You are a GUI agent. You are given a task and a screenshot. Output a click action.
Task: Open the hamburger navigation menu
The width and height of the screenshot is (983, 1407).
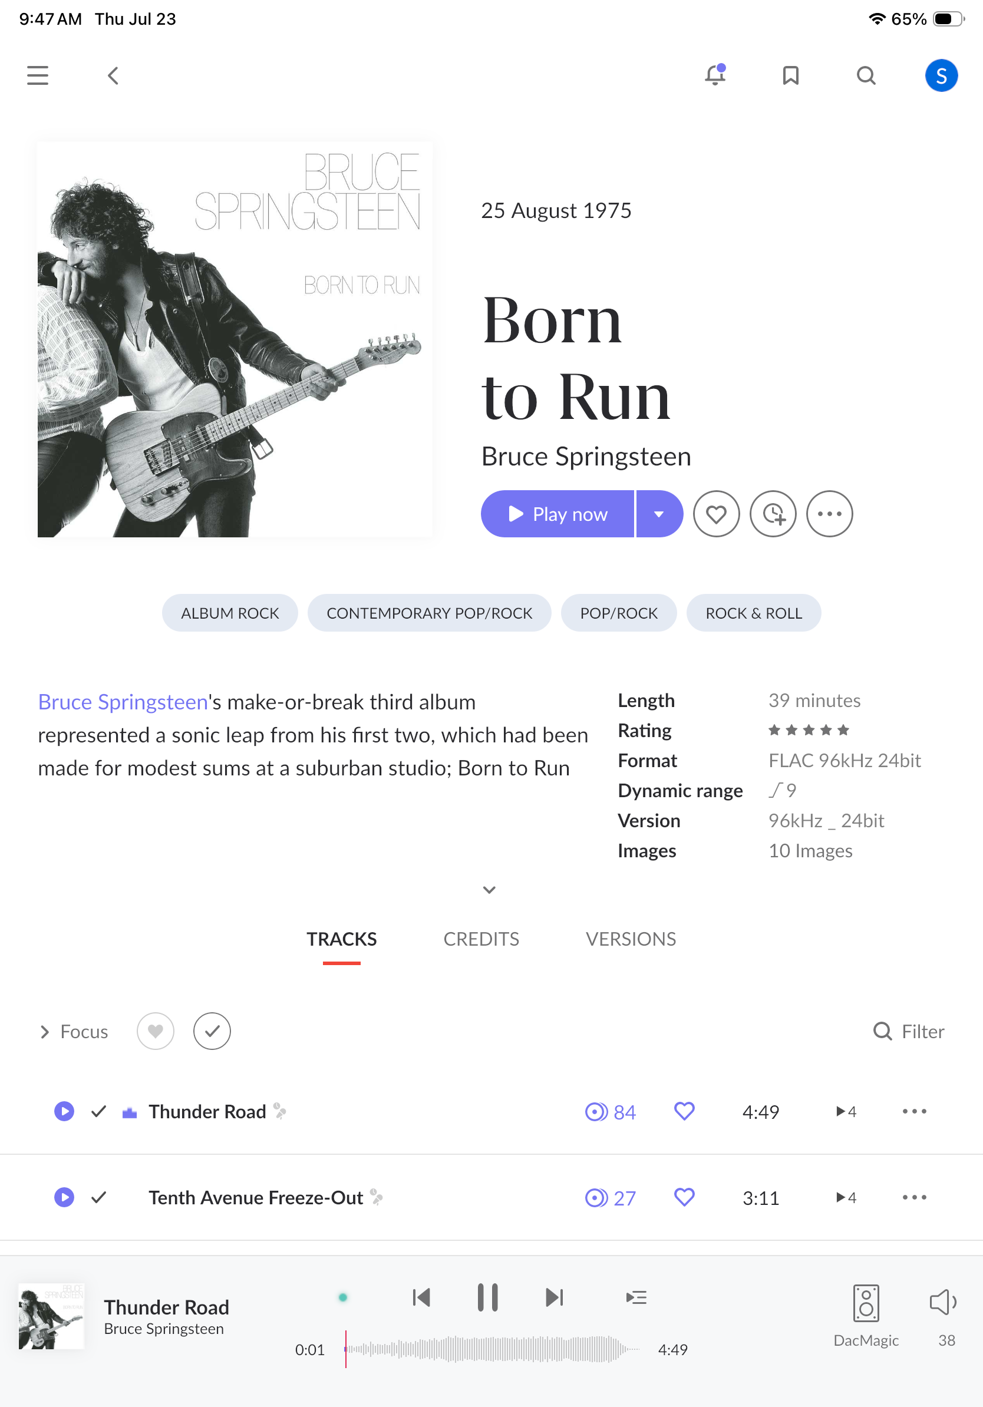[x=37, y=75]
